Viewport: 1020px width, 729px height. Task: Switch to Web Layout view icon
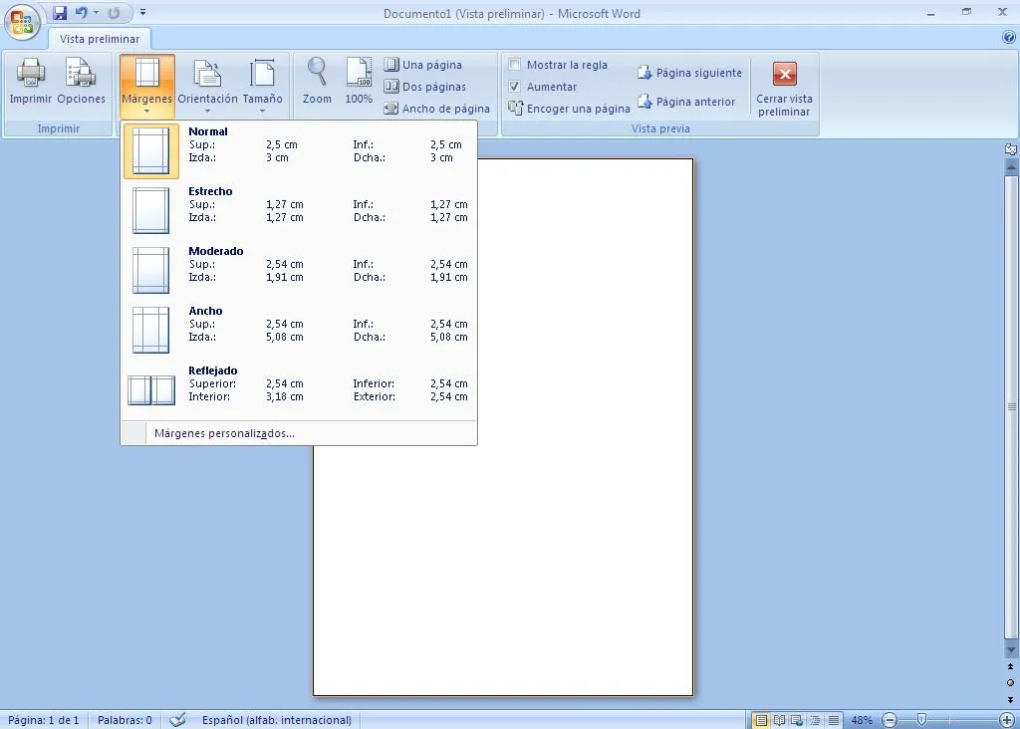[796, 720]
